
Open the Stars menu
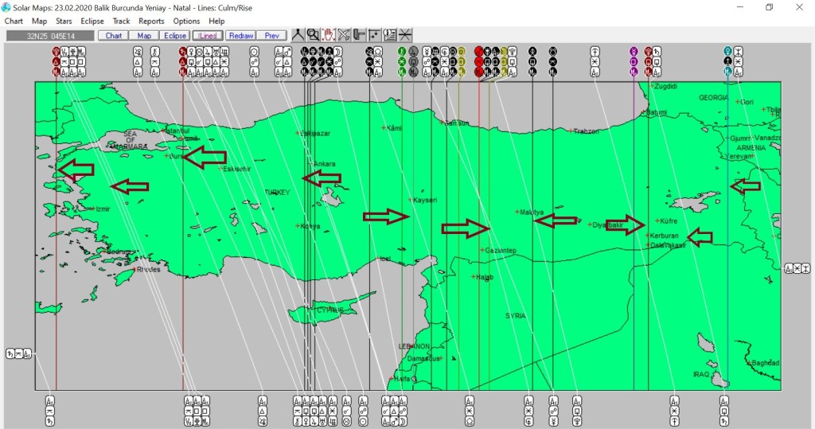(64, 21)
